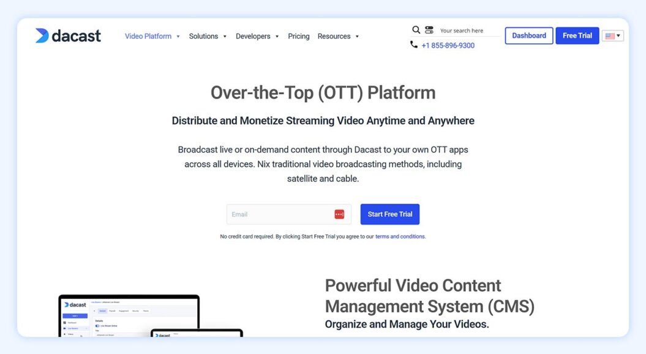Open the Resources navigation menu
Screen dimensions: 646x354
(334, 36)
